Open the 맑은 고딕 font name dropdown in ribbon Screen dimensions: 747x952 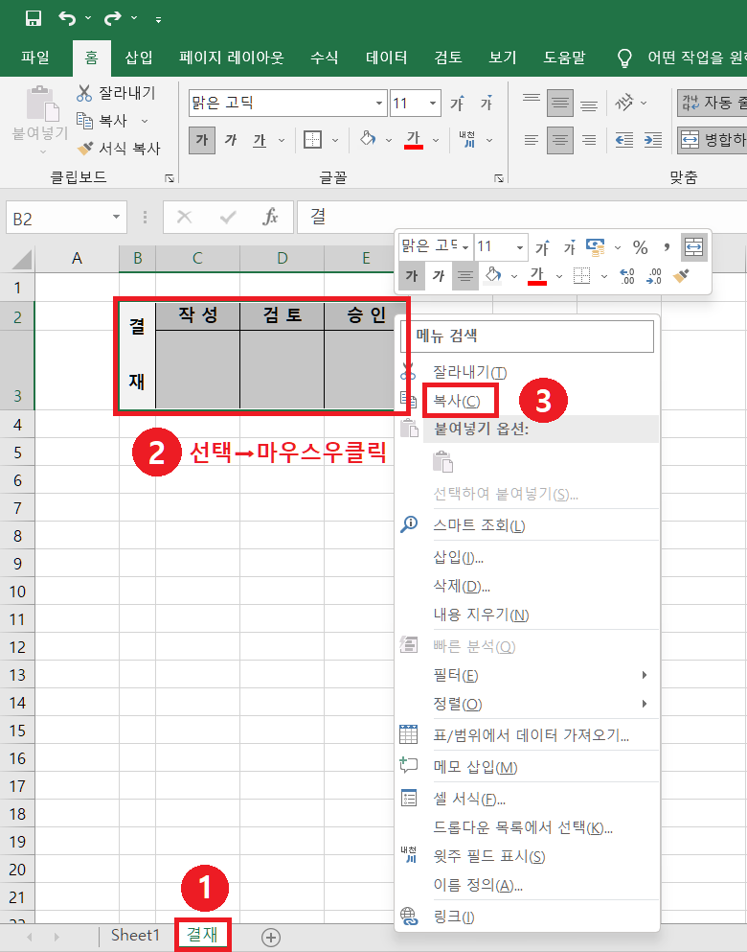click(379, 104)
